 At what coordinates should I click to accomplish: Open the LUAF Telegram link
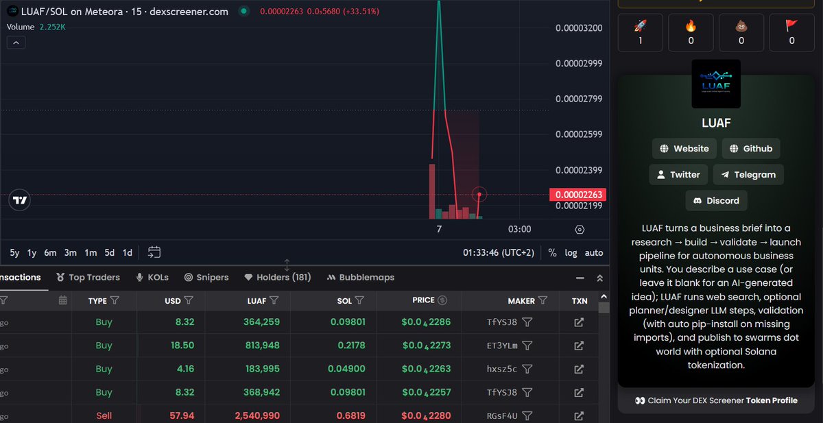pyautogui.click(x=748, y=174)
